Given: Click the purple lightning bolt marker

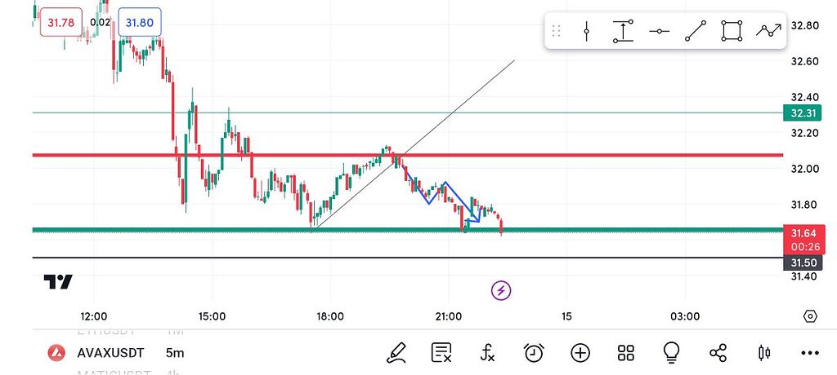Looking at the screenshot, I should (x=501, y=289).
